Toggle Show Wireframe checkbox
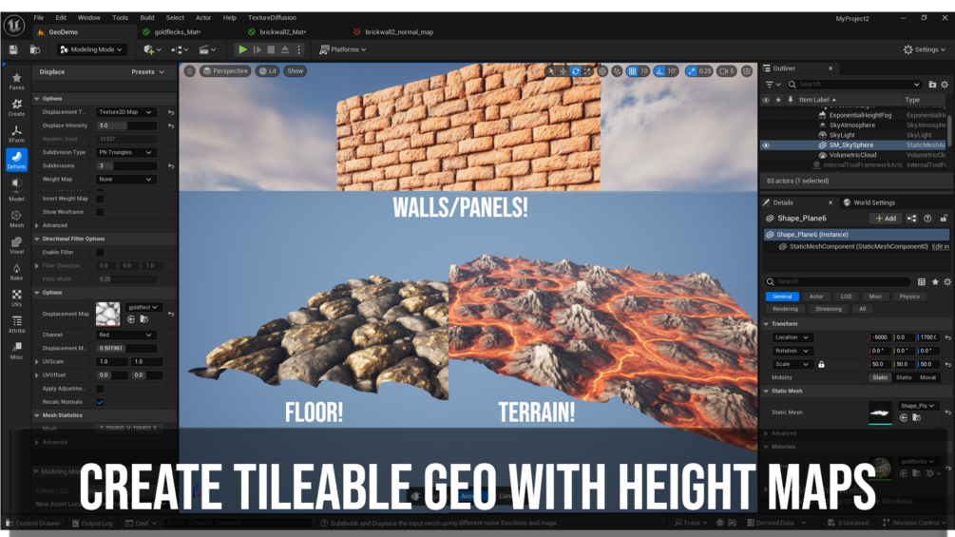Screen dimensions: 955x537 click(x=100, y=212)
